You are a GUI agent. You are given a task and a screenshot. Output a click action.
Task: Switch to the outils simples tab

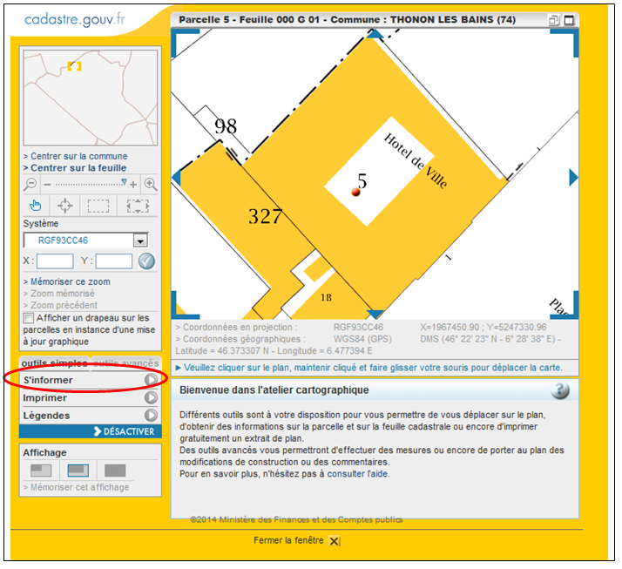tap(54, 362)
